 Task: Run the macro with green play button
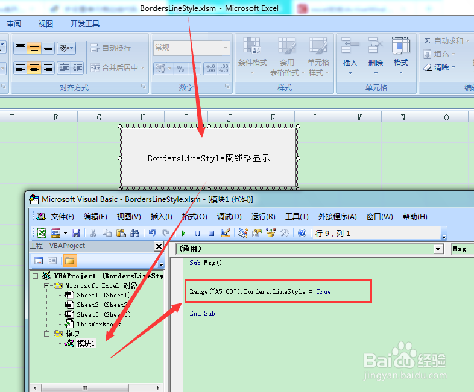[x=183, y=233]
